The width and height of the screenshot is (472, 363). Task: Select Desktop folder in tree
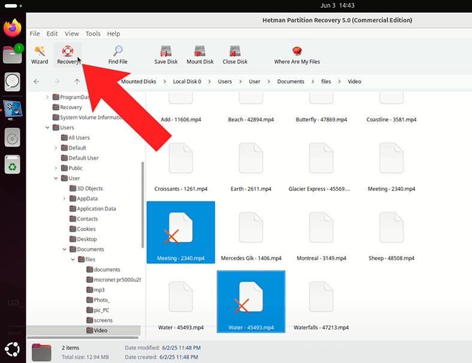click(83, 239)
